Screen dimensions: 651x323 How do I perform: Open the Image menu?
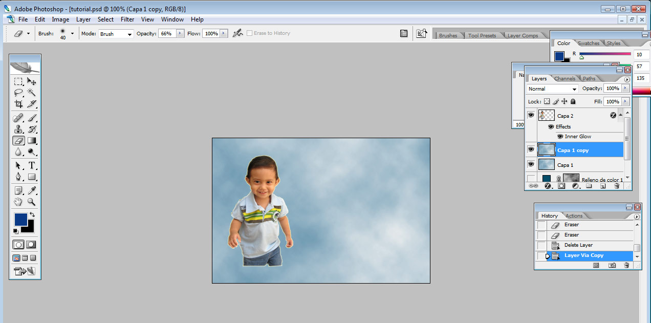(60, 19)
